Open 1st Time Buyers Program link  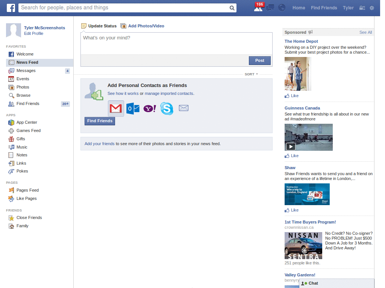click(310, 222)
